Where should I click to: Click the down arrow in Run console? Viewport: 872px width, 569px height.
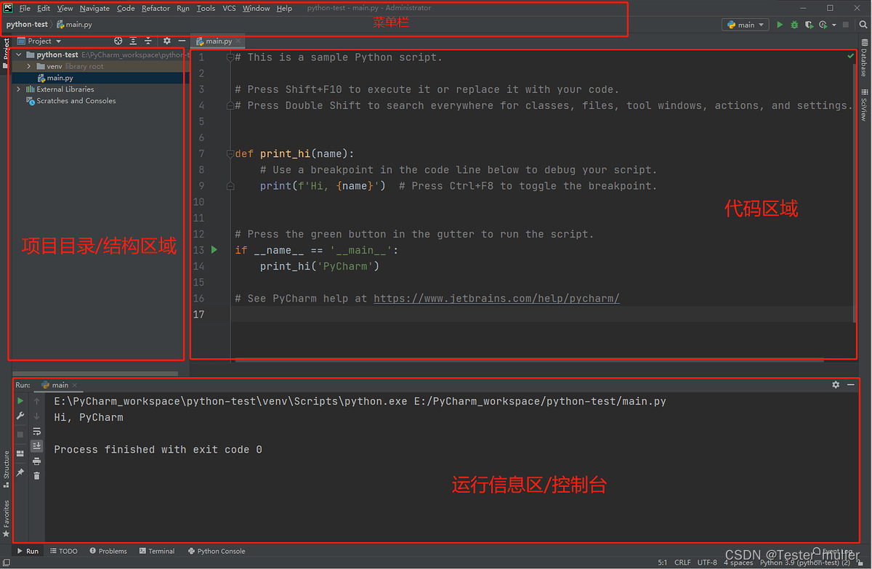(x=37, y=416)
